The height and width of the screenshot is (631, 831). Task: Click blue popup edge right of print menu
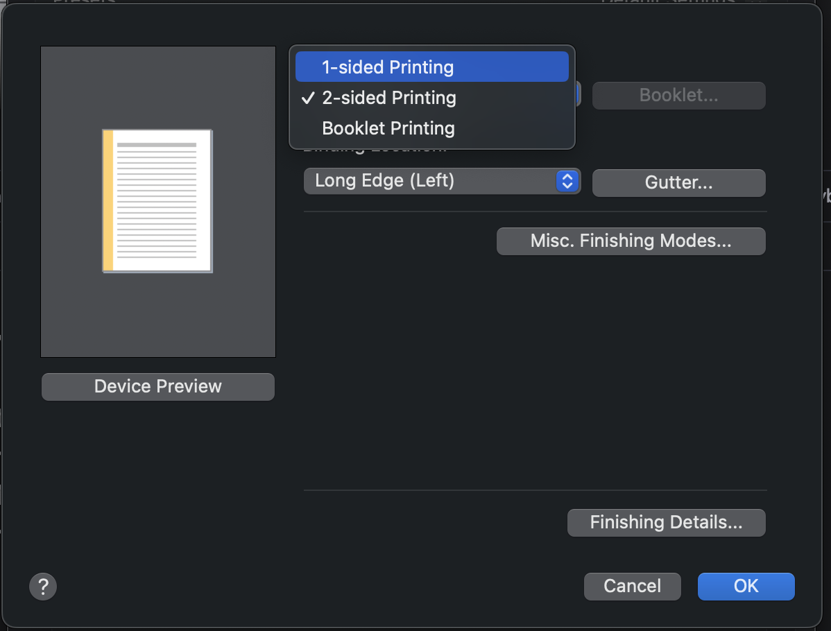pos(578,95)
